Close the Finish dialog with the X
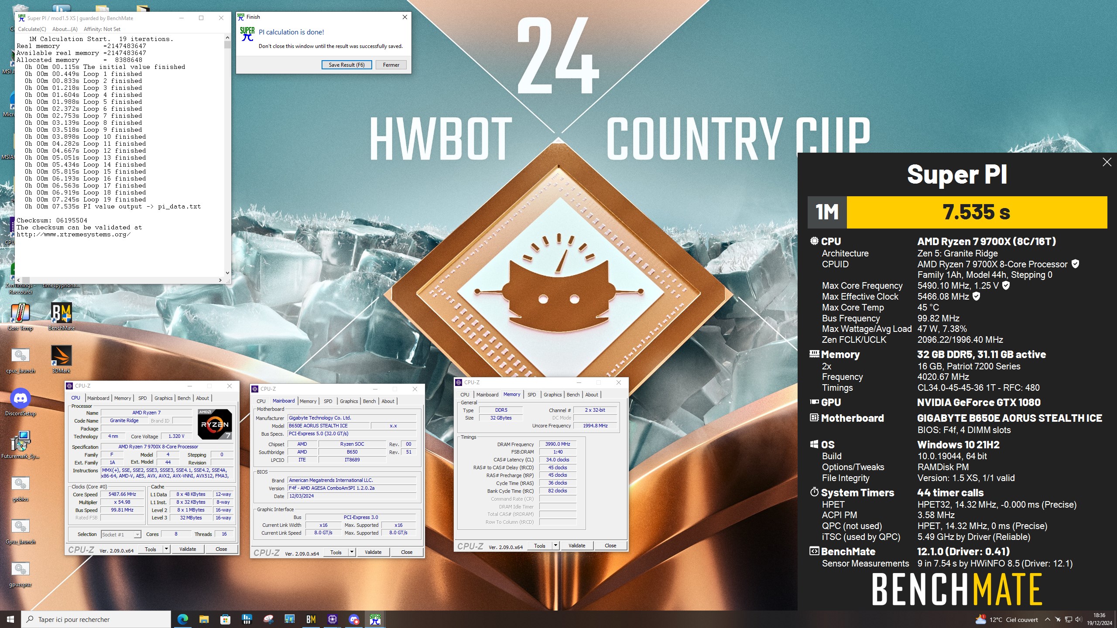This screenshot has width=1117, height=628. 404,17
